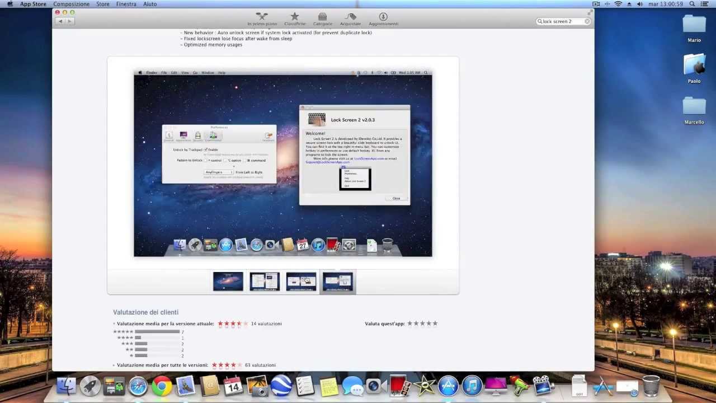This screenshot has width=716, height=403.
Task: Open the Wi-Fi status menu
Action: click(x=618, y=4)
